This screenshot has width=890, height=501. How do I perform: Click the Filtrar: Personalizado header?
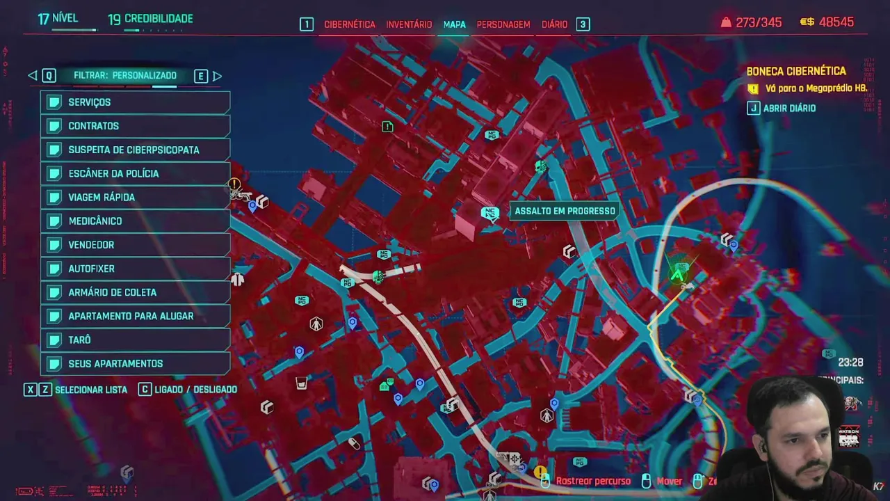[x=125, y=75]
